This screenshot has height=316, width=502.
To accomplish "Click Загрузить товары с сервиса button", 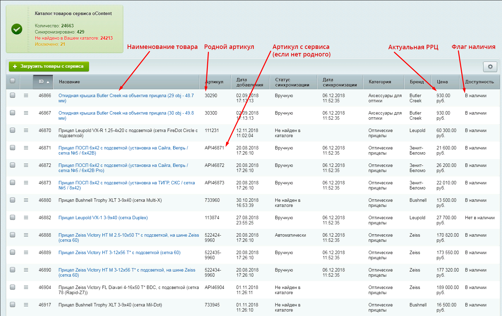I will point(49,66).
